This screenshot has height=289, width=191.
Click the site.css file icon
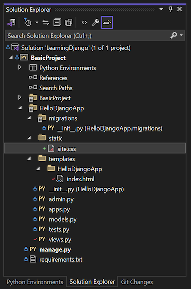tap(51, 148)
